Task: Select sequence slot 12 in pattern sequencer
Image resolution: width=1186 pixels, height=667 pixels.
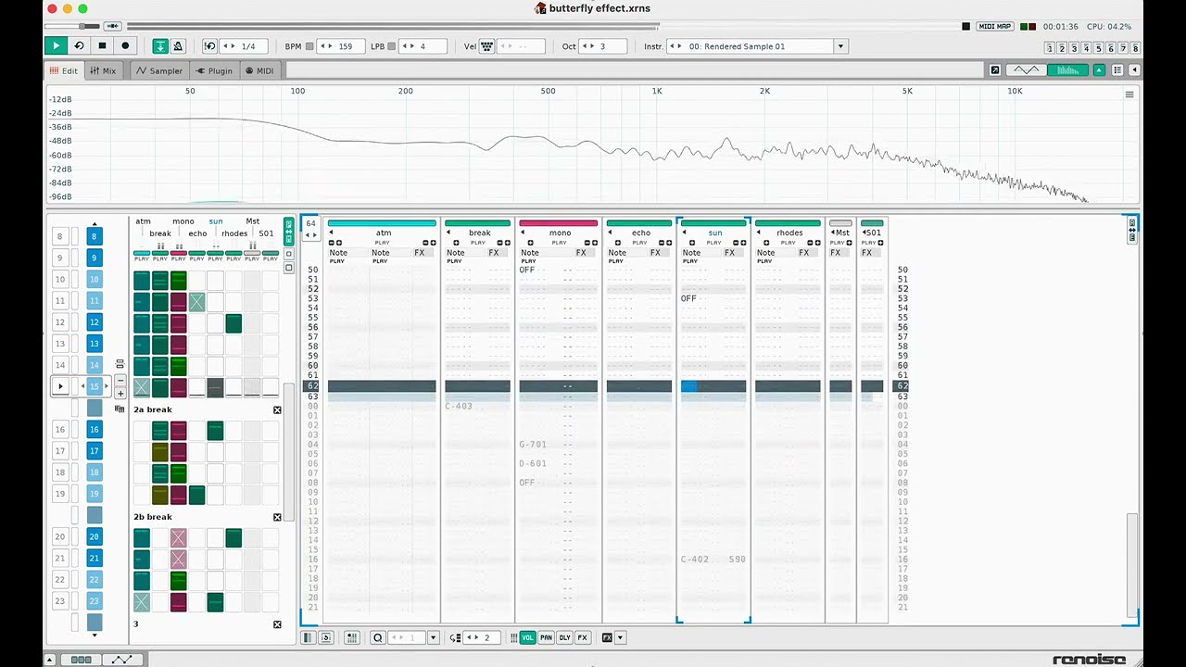Action: pyautogui.click(x=60, y=322)
